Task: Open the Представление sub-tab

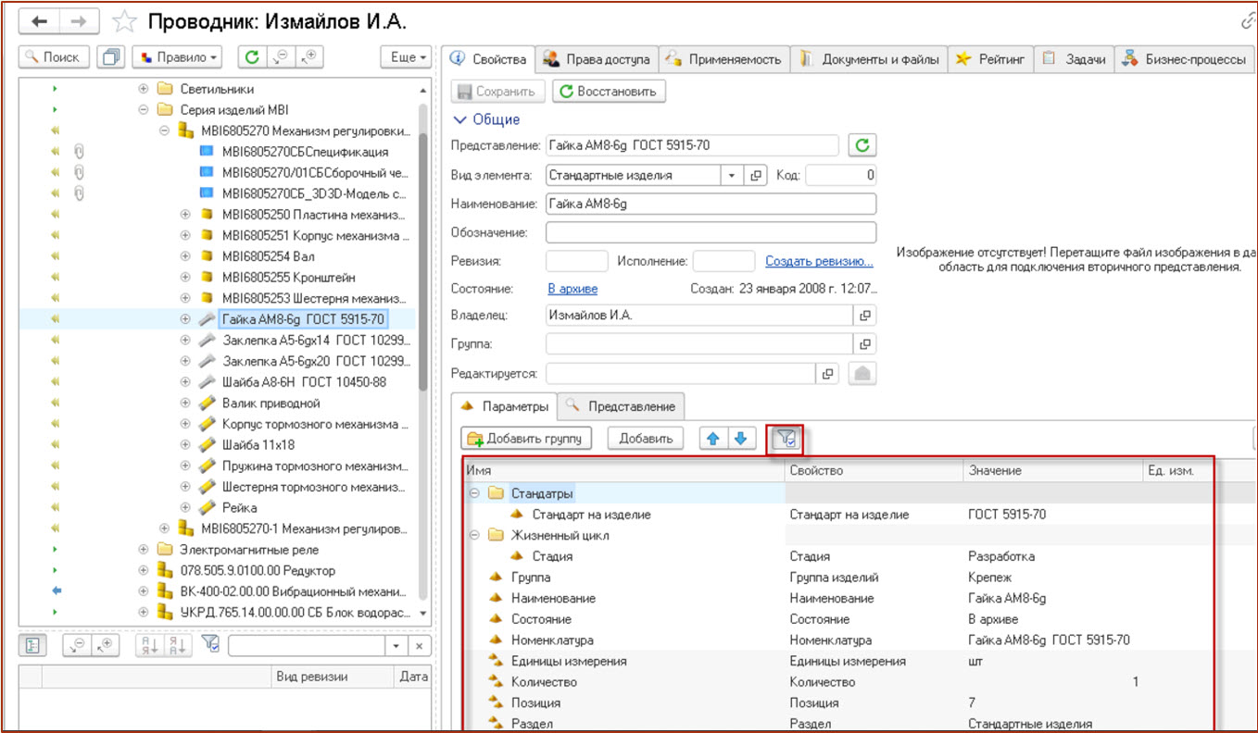Action: 623,405
